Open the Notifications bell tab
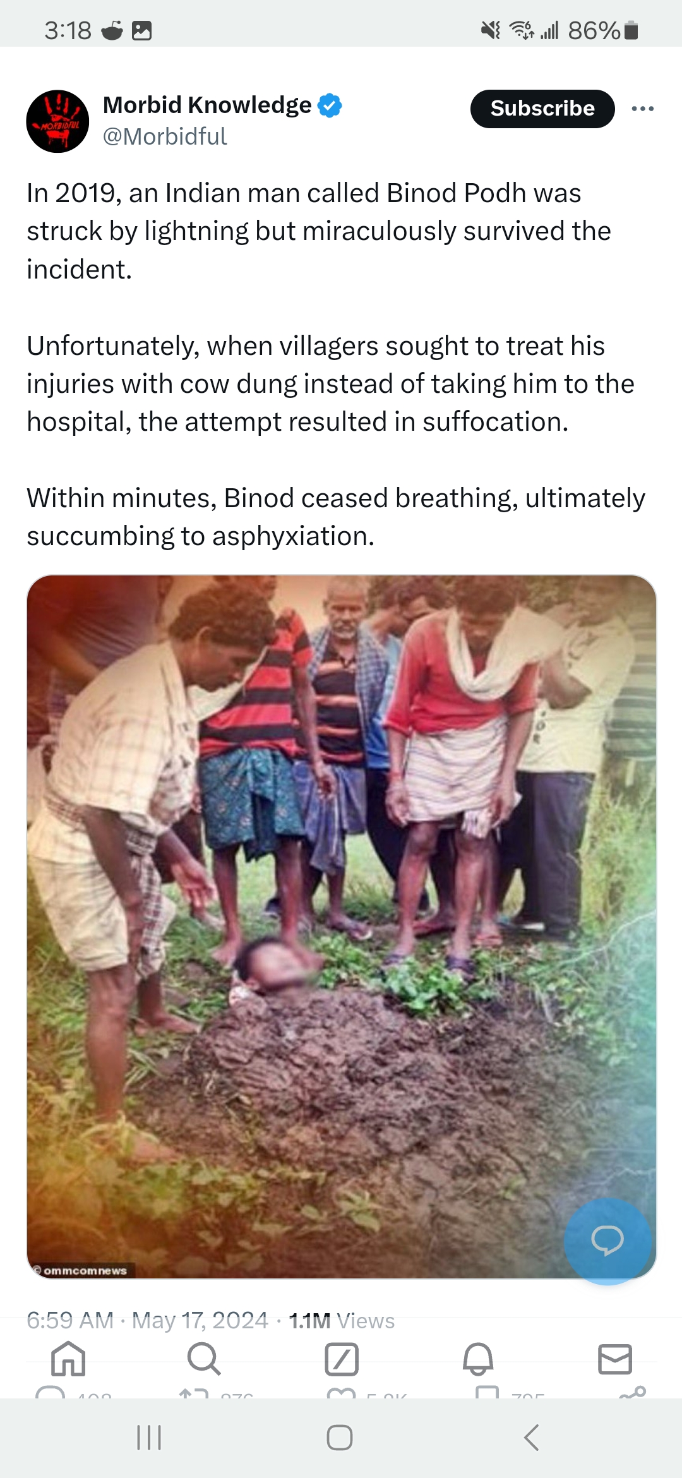 [x=478, y=1359]
